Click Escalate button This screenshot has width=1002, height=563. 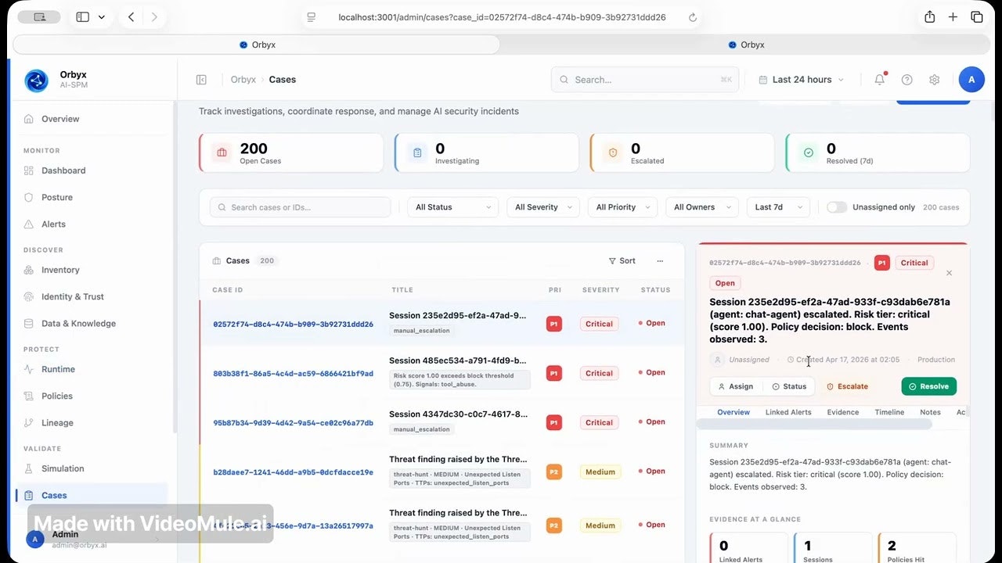[847, 386]
